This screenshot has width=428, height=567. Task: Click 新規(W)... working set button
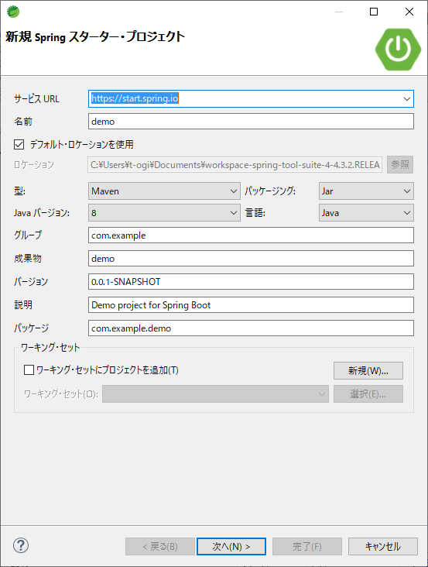tap(368, 371)
